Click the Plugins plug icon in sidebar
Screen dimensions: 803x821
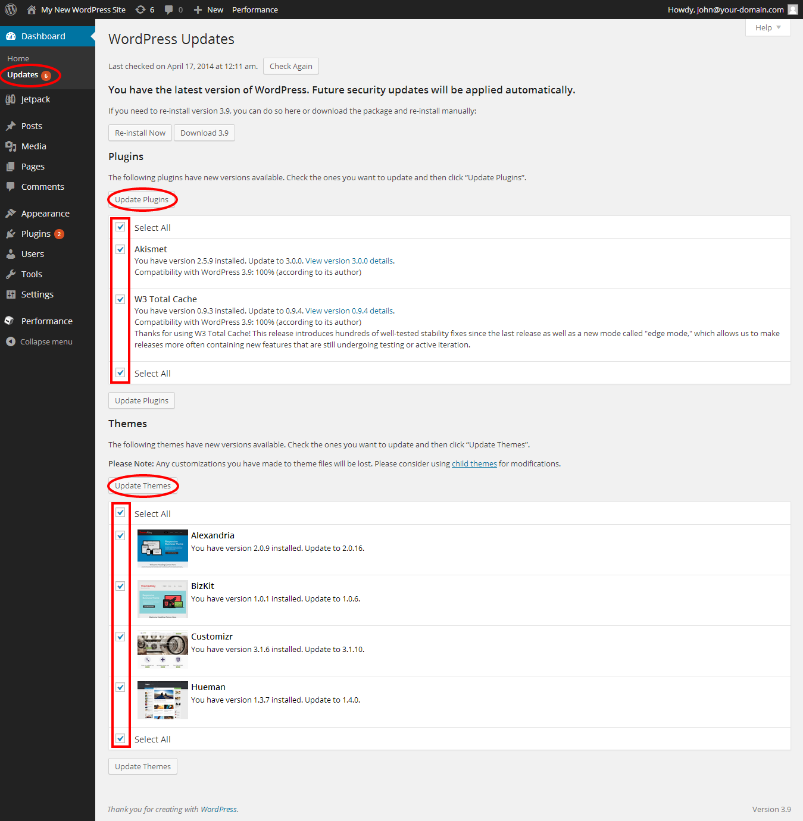(11, 234)
